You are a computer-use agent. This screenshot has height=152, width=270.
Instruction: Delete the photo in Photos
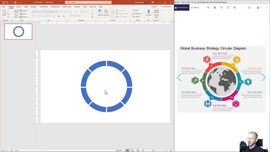click(x=215, y=8)
